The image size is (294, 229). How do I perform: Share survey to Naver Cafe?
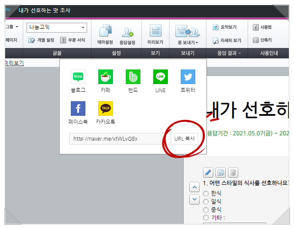click(106, 77)
